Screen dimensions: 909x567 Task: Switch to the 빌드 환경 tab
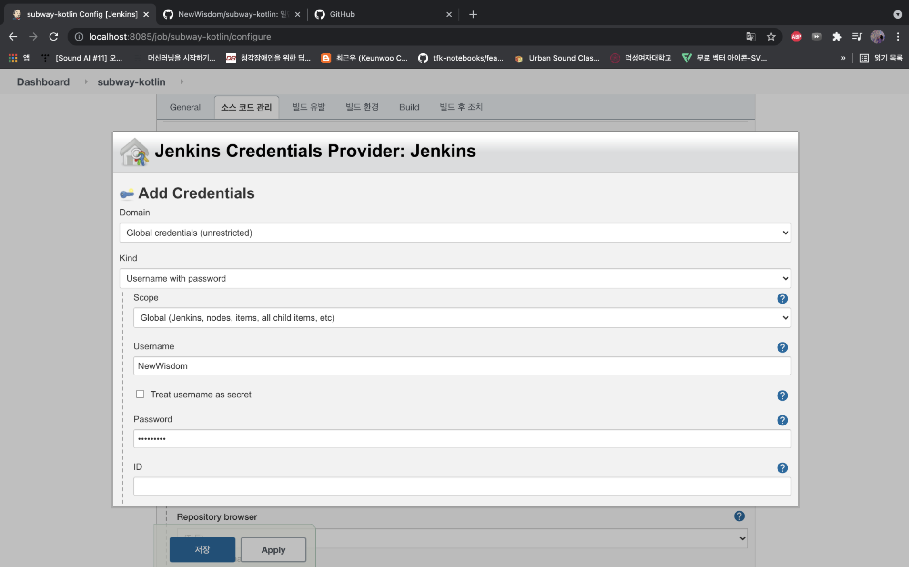pyautogui.click(x=362, y=107)
